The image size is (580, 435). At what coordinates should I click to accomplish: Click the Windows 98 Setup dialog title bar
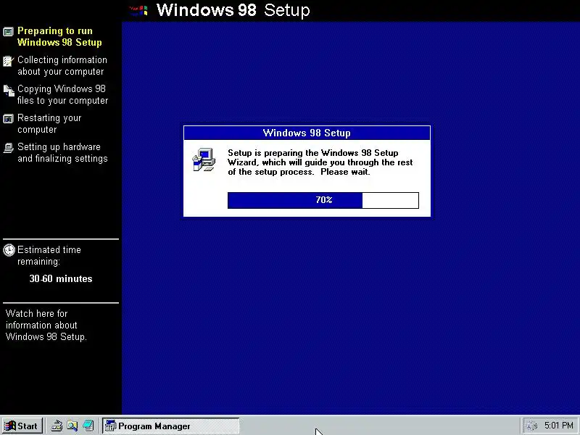pyautogui.click(x=307, y=133)
